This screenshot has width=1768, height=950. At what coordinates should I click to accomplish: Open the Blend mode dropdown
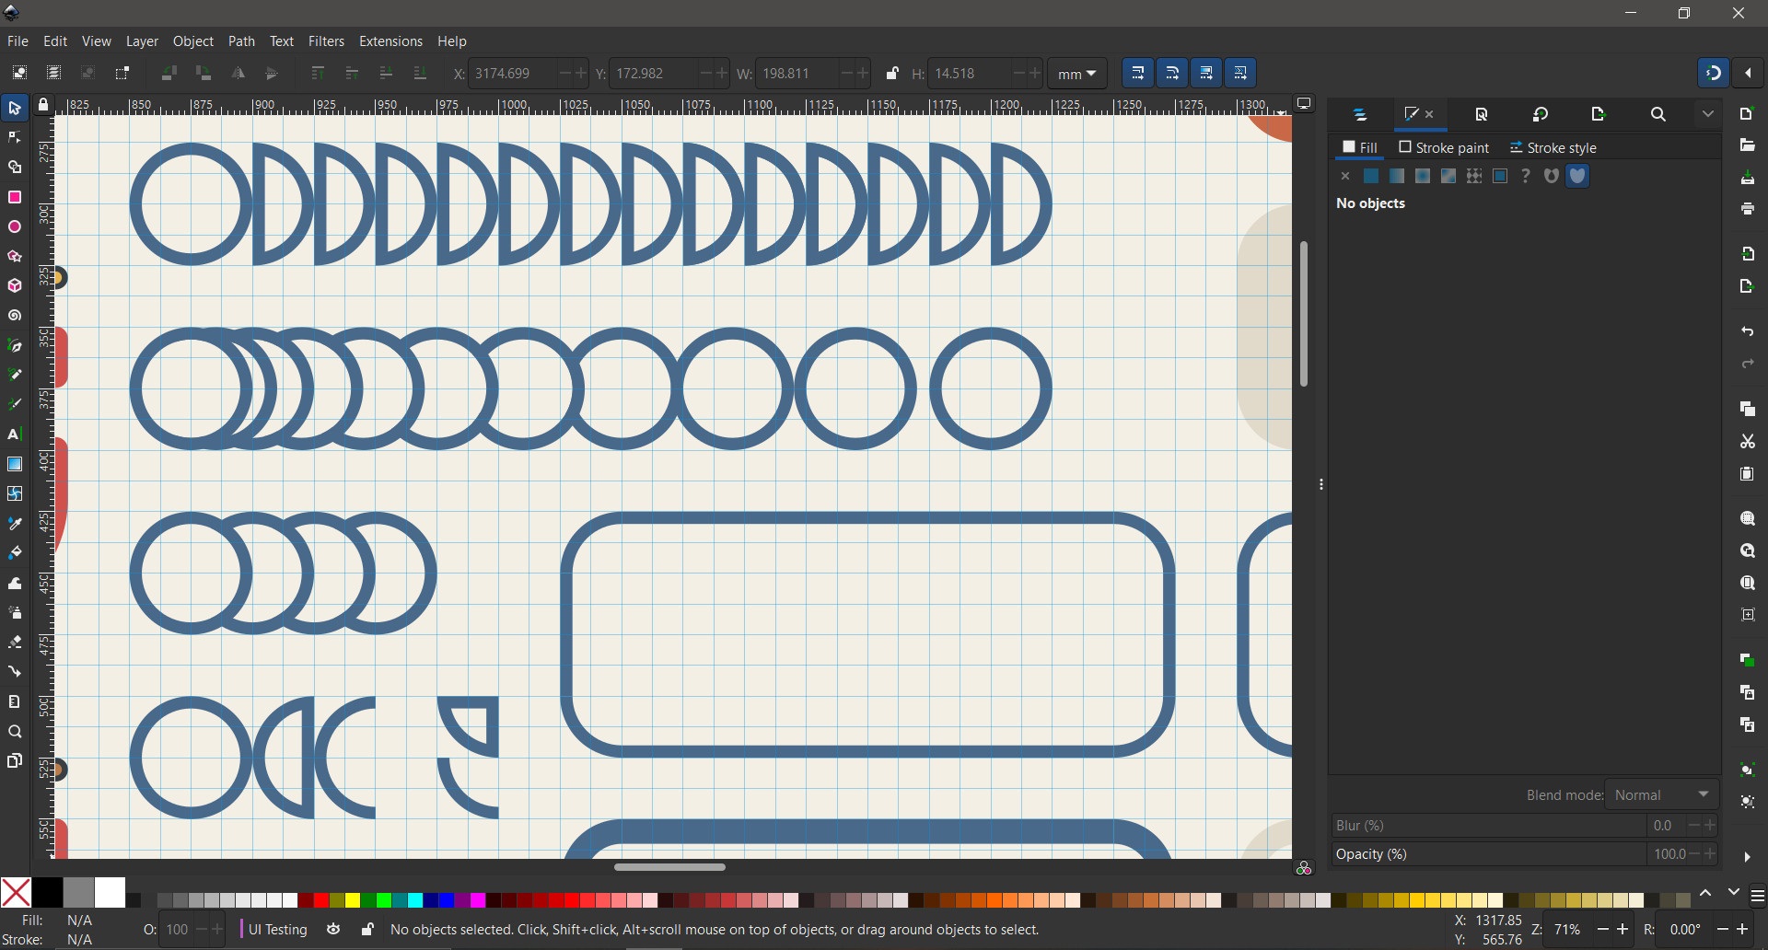[1662, 794]
